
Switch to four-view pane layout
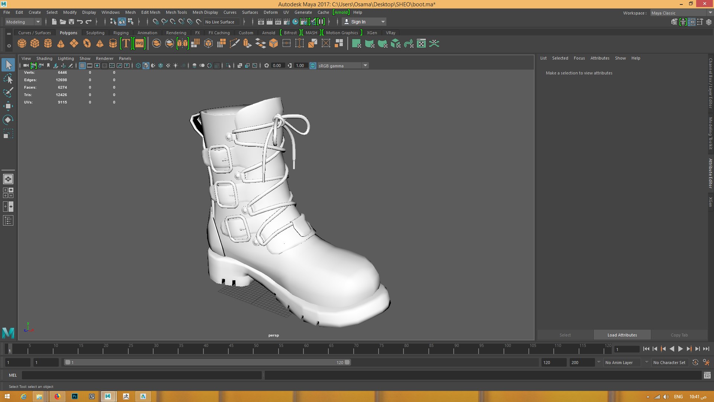click(8, 193)
